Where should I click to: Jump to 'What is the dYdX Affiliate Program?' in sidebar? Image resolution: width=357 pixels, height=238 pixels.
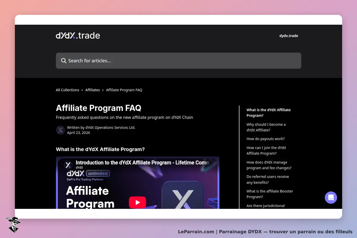click(x=269, y=113)
